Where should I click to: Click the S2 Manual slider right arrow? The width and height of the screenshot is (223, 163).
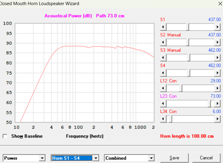click(217, 42)
